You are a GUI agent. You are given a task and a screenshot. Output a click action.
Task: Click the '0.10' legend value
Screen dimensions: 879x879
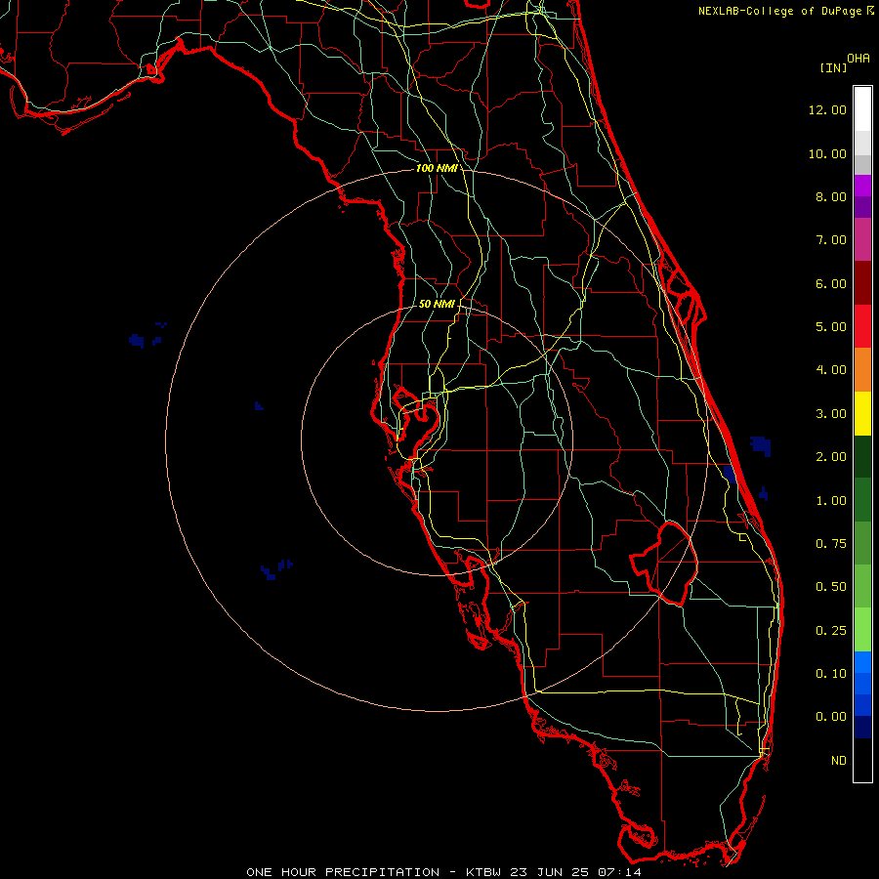[x=831, y=674]
